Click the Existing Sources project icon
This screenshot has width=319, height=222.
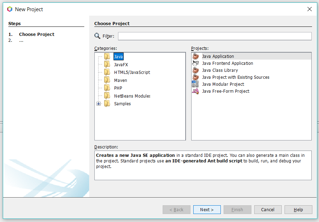[195, 77]
